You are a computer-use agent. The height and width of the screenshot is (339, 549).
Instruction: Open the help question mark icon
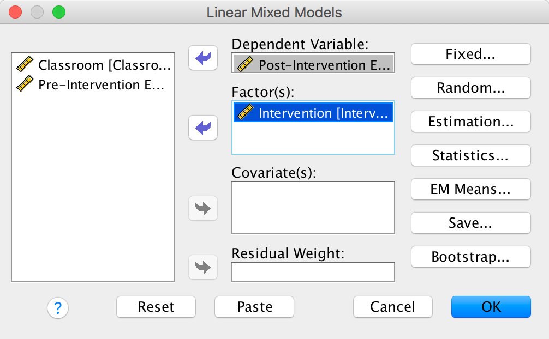[x=58, y=307]
